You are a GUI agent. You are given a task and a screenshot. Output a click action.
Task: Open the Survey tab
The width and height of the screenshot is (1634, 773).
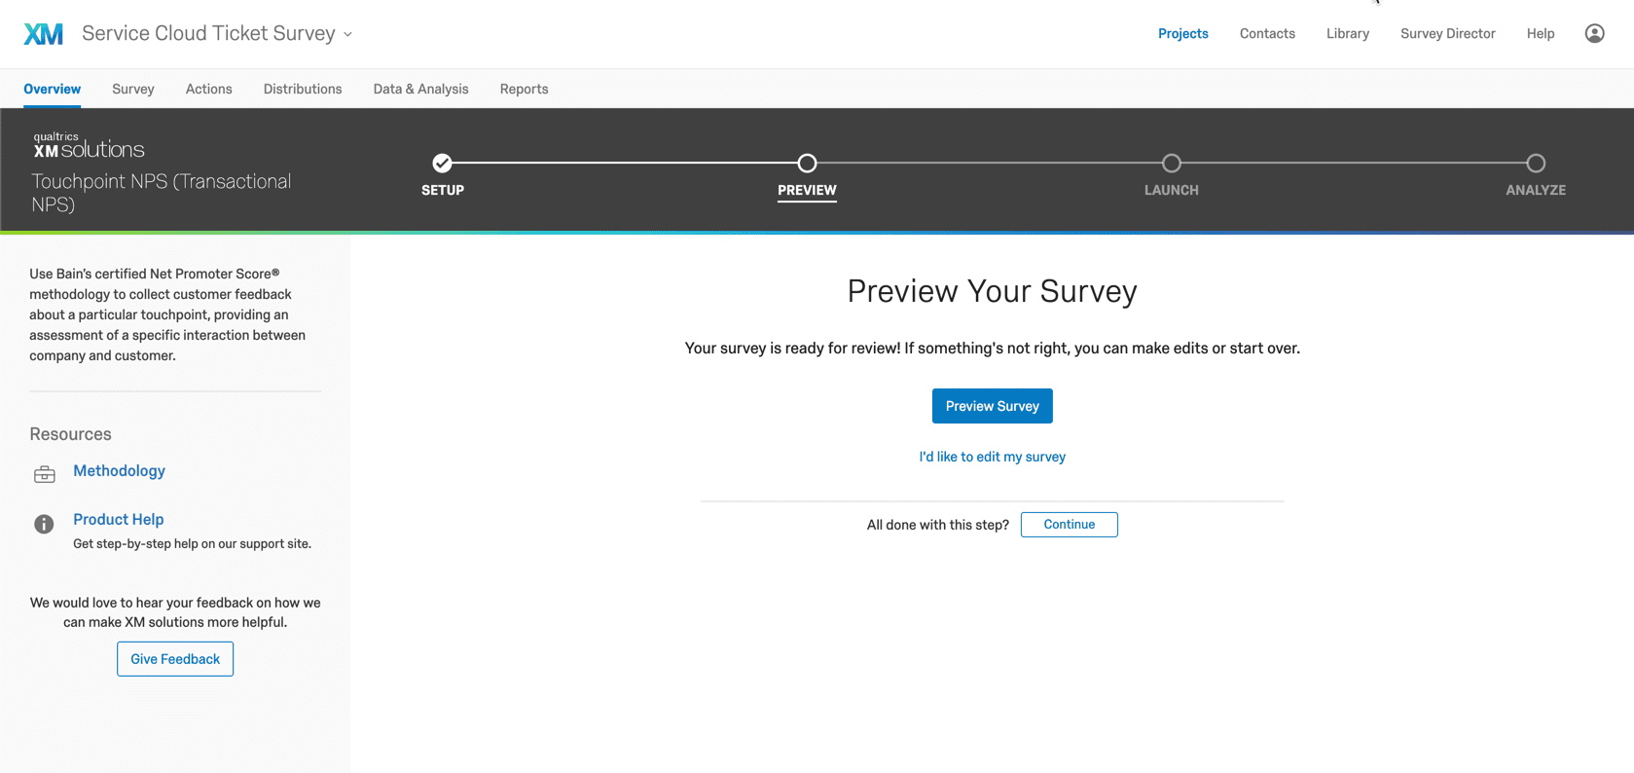click(133, 89)
